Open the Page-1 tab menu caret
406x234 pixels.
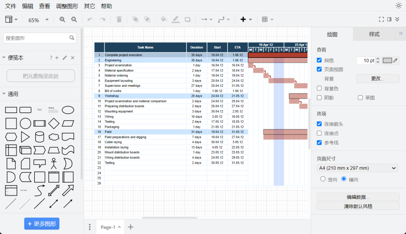pos(120,227)
